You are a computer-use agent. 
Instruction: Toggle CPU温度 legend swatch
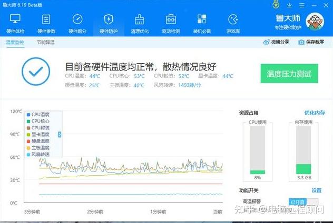point(28,115)
